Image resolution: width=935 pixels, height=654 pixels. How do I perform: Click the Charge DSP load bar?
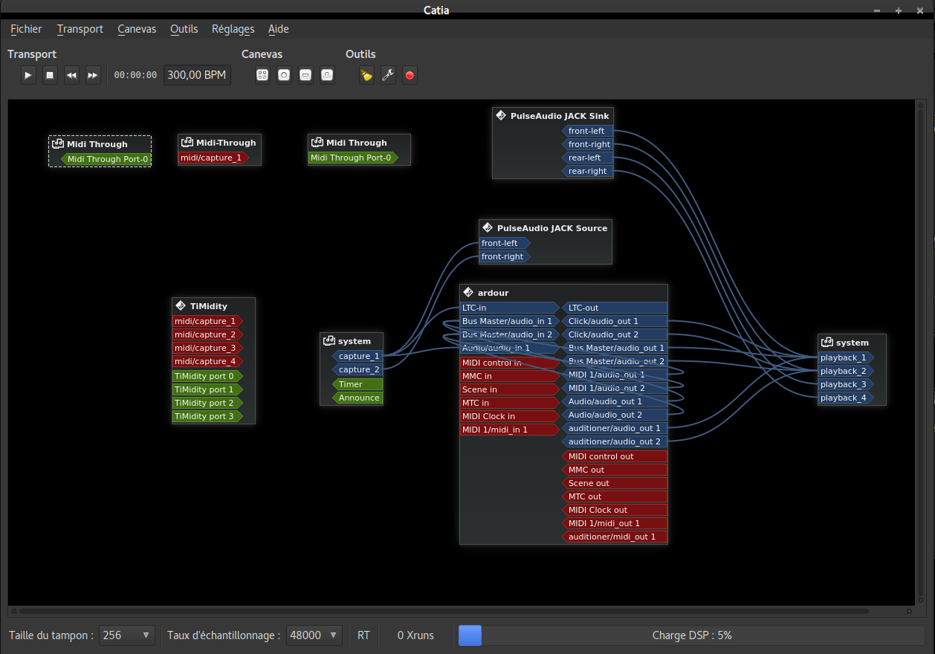pos(691,635)
